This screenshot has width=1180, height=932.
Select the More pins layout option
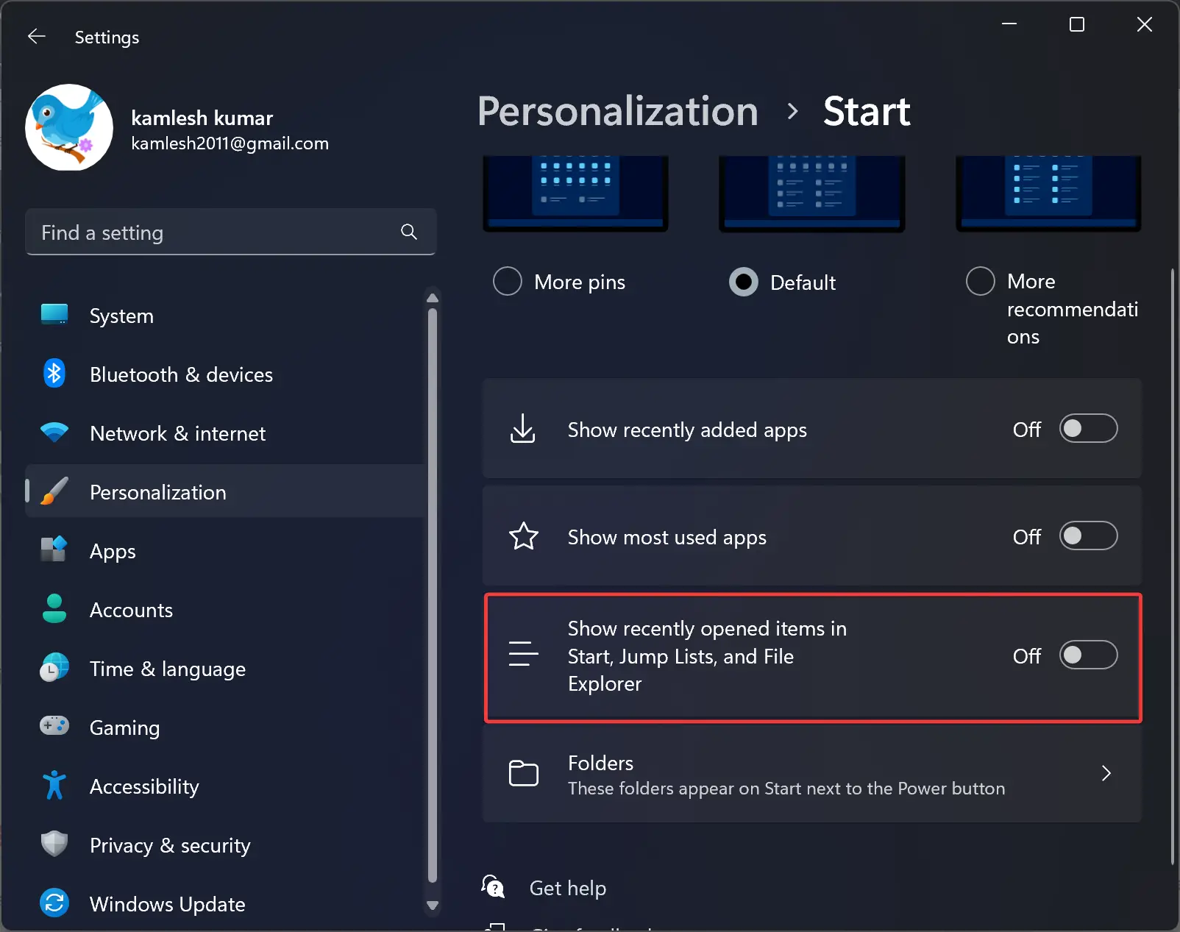507,281
